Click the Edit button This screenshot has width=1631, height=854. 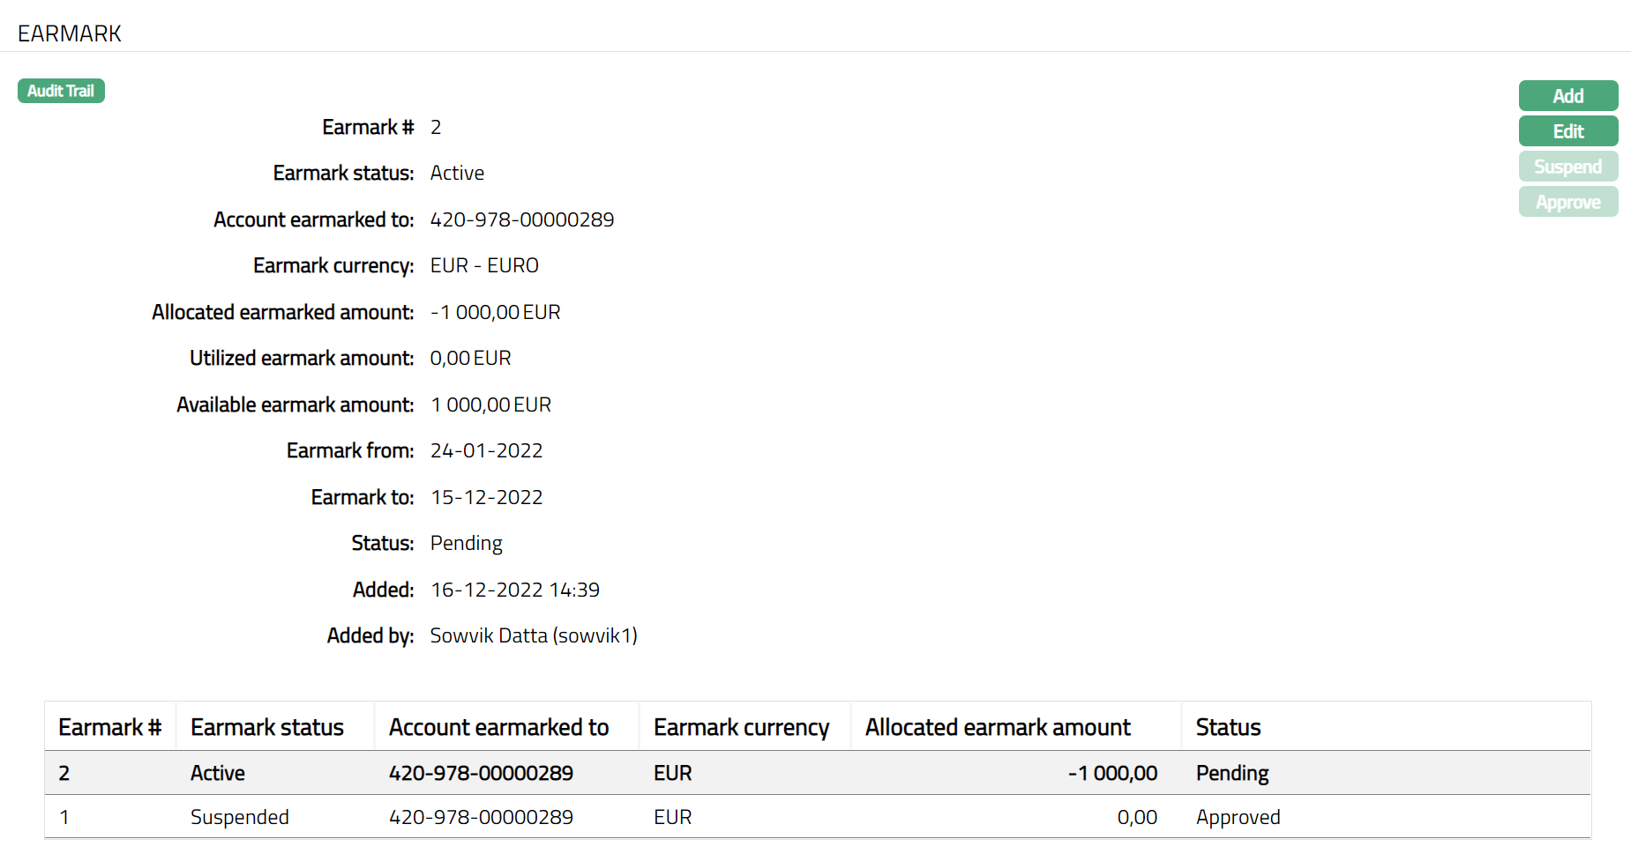coord(1567,131)
